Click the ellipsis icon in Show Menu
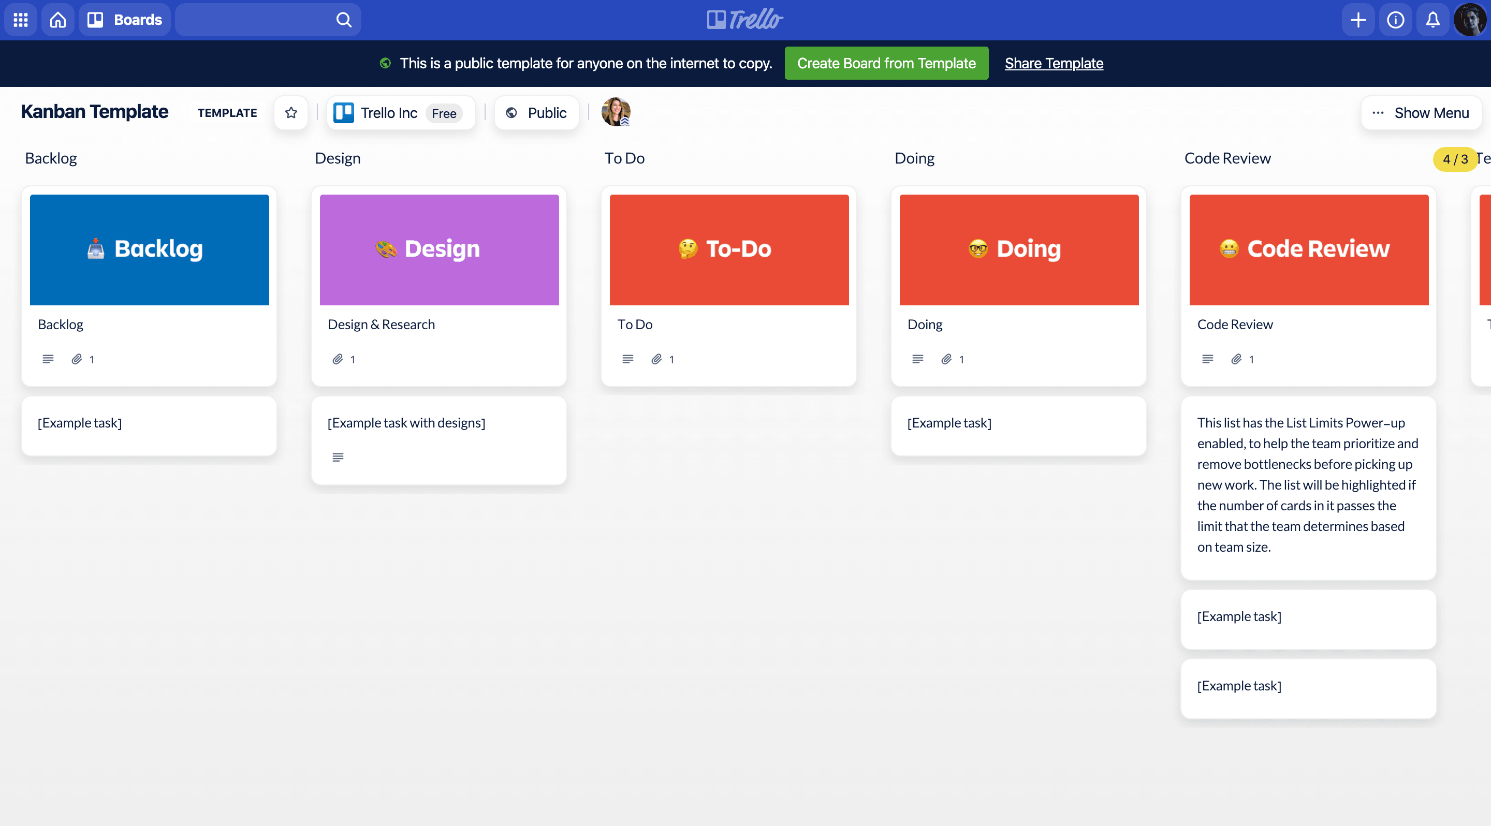This screenshot has width=1491, height=826. tap(1378, 113)
